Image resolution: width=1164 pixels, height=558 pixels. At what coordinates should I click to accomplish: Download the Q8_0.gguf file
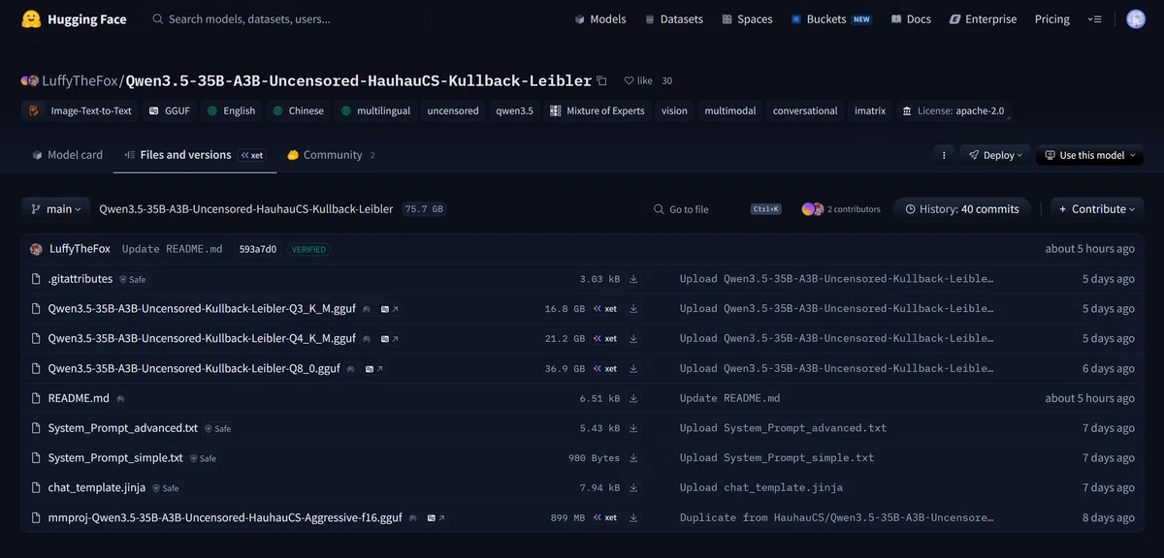tap(633, 368)
